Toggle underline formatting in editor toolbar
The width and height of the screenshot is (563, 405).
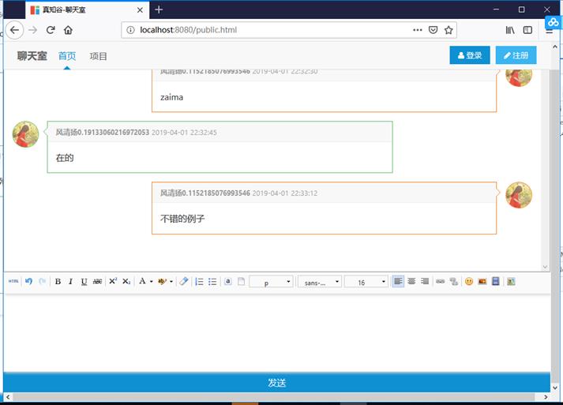[x=84, y=281]
